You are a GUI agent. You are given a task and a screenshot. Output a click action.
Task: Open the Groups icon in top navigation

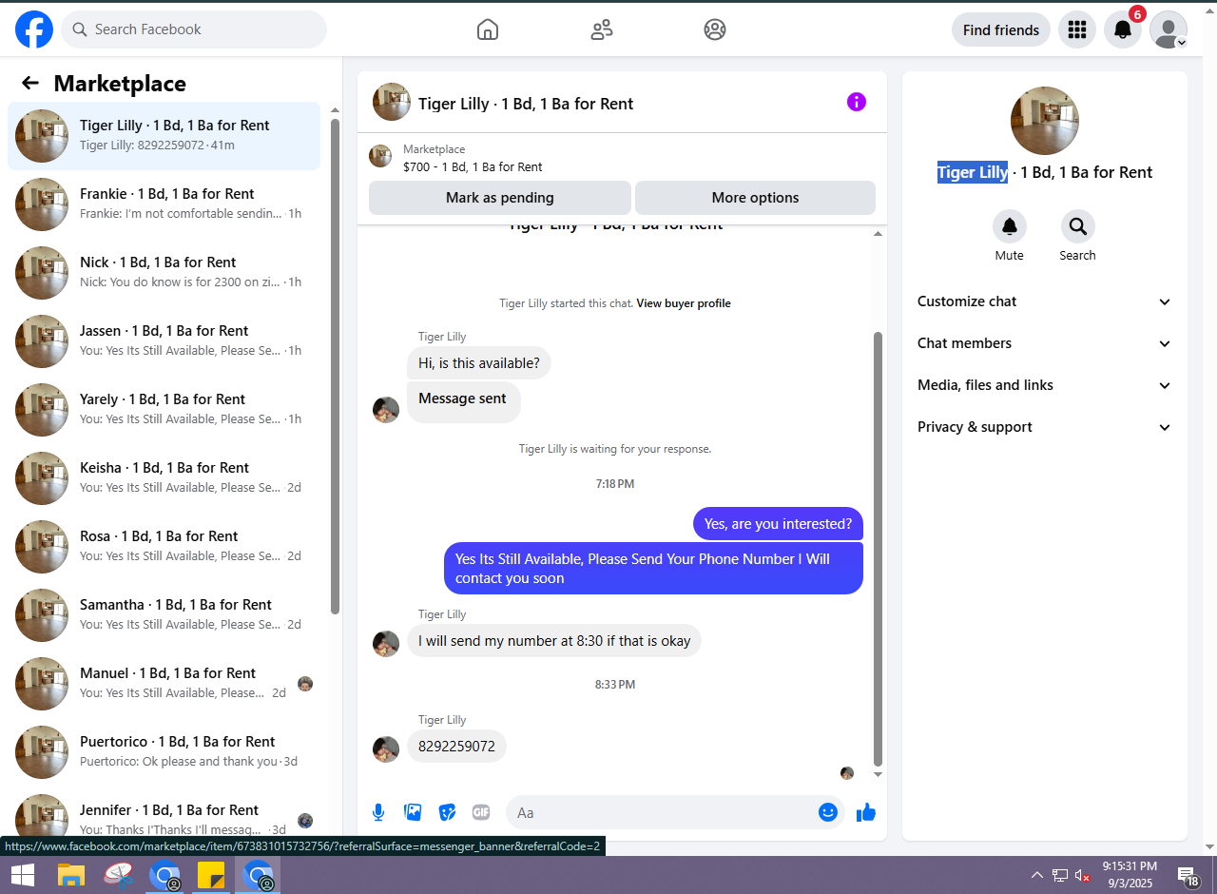(x=715, y=29)
